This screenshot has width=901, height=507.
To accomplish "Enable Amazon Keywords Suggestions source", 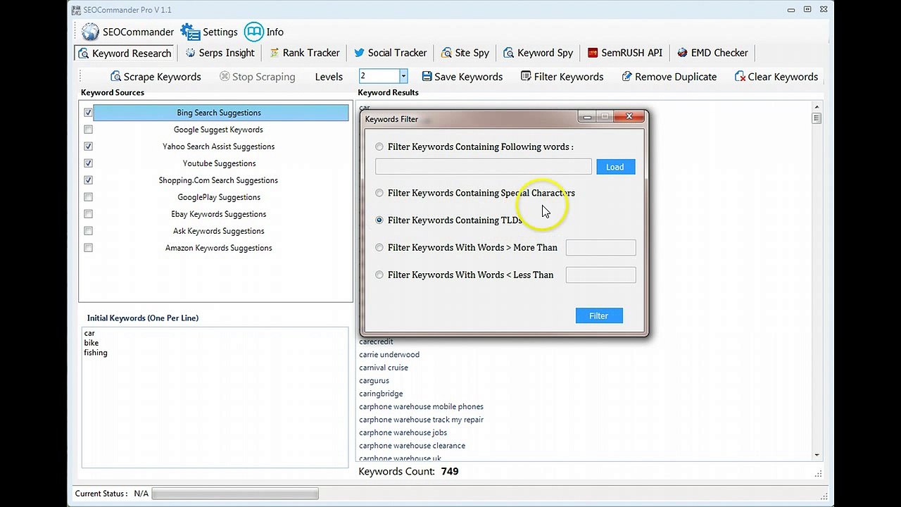I will pyautogui.click(x=88, y=248).
